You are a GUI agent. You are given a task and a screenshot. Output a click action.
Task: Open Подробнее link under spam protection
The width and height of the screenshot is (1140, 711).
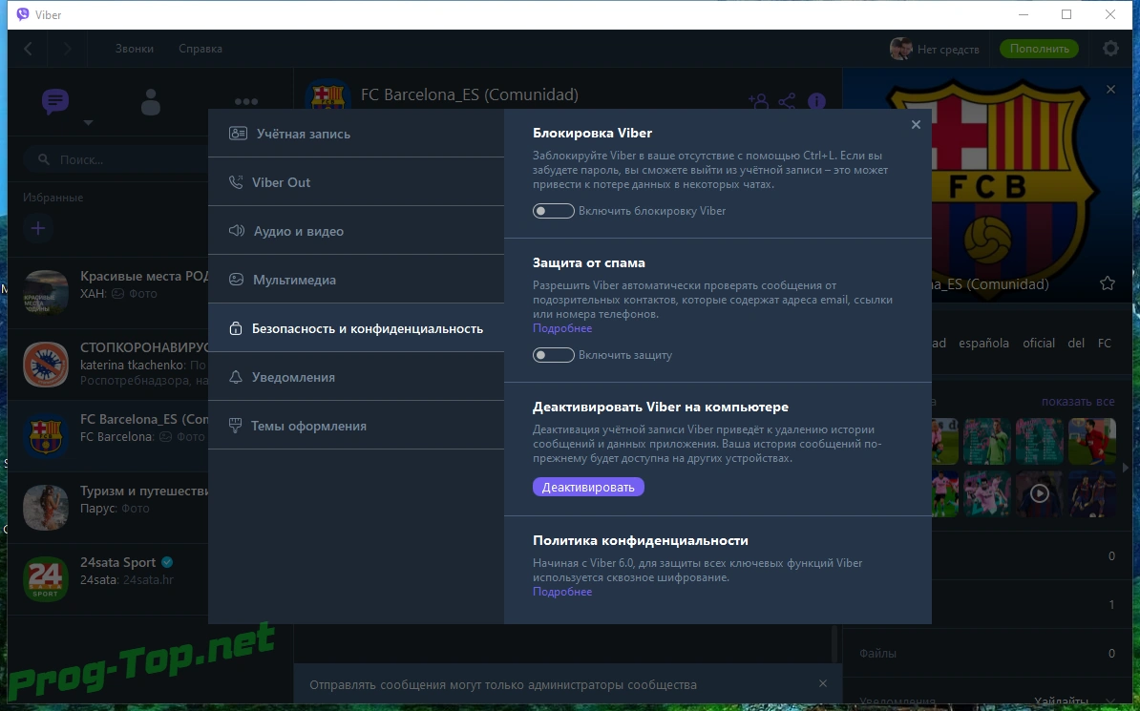point(562,328)
